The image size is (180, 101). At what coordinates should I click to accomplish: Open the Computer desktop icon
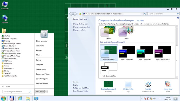pyautogui.click(x=5, y=5)
